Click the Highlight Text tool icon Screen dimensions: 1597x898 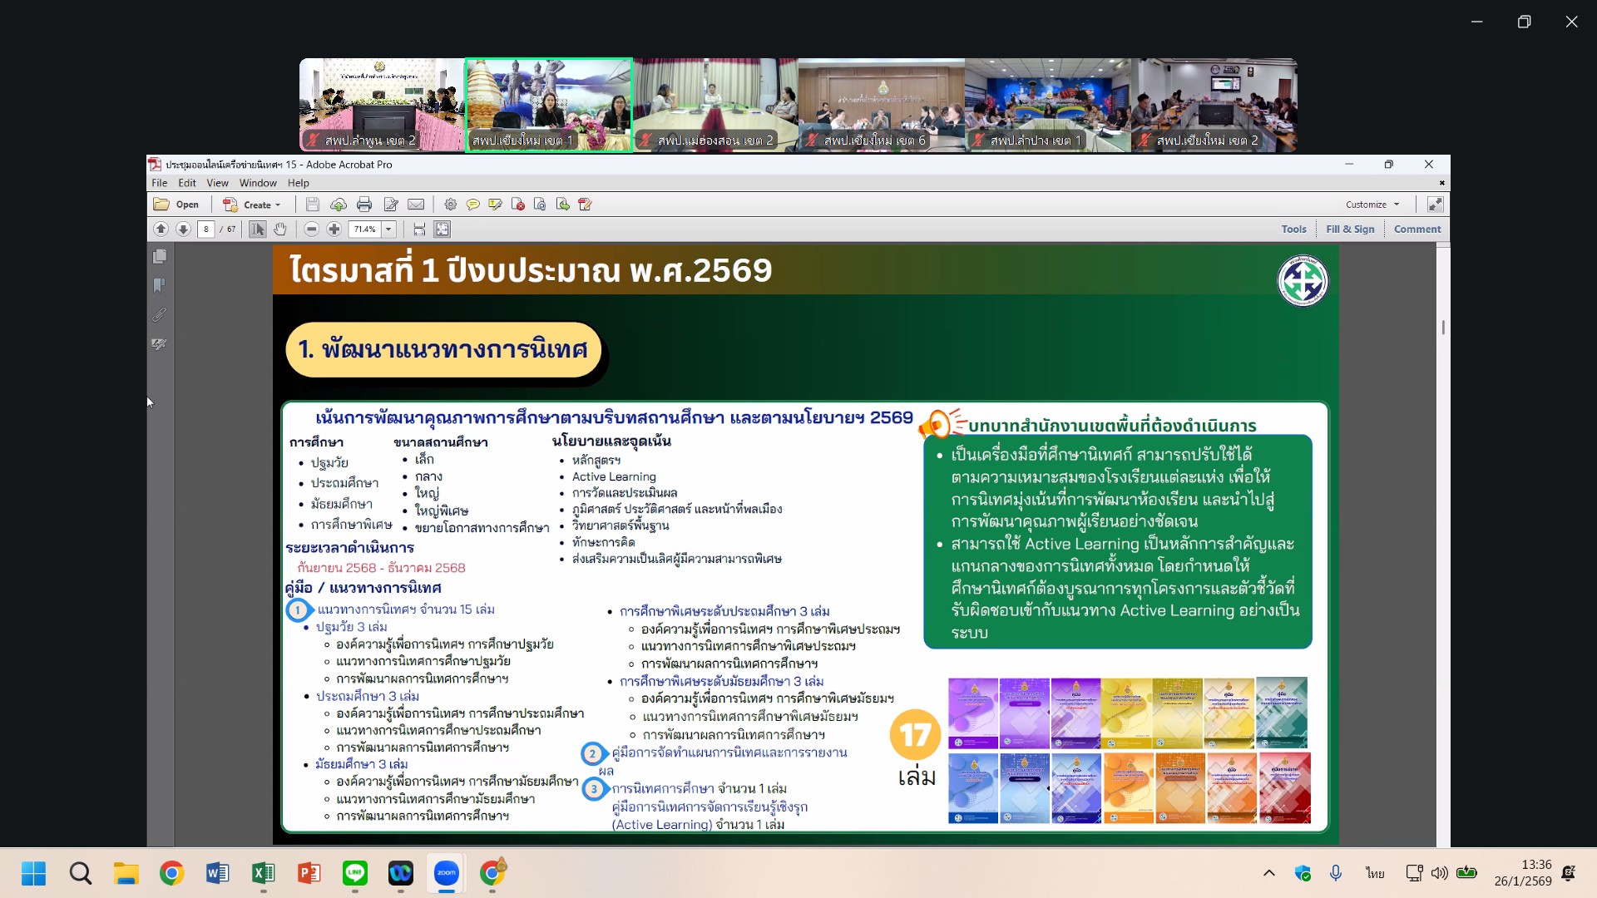495,205
